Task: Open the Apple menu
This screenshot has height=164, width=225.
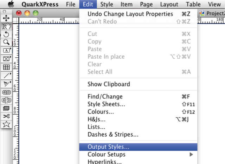Action: pyautogui.click(x=11, y=4)
